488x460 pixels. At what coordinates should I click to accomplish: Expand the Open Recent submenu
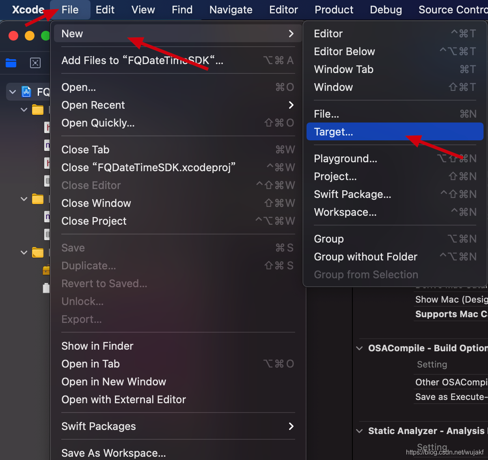(x=178, y=105)
